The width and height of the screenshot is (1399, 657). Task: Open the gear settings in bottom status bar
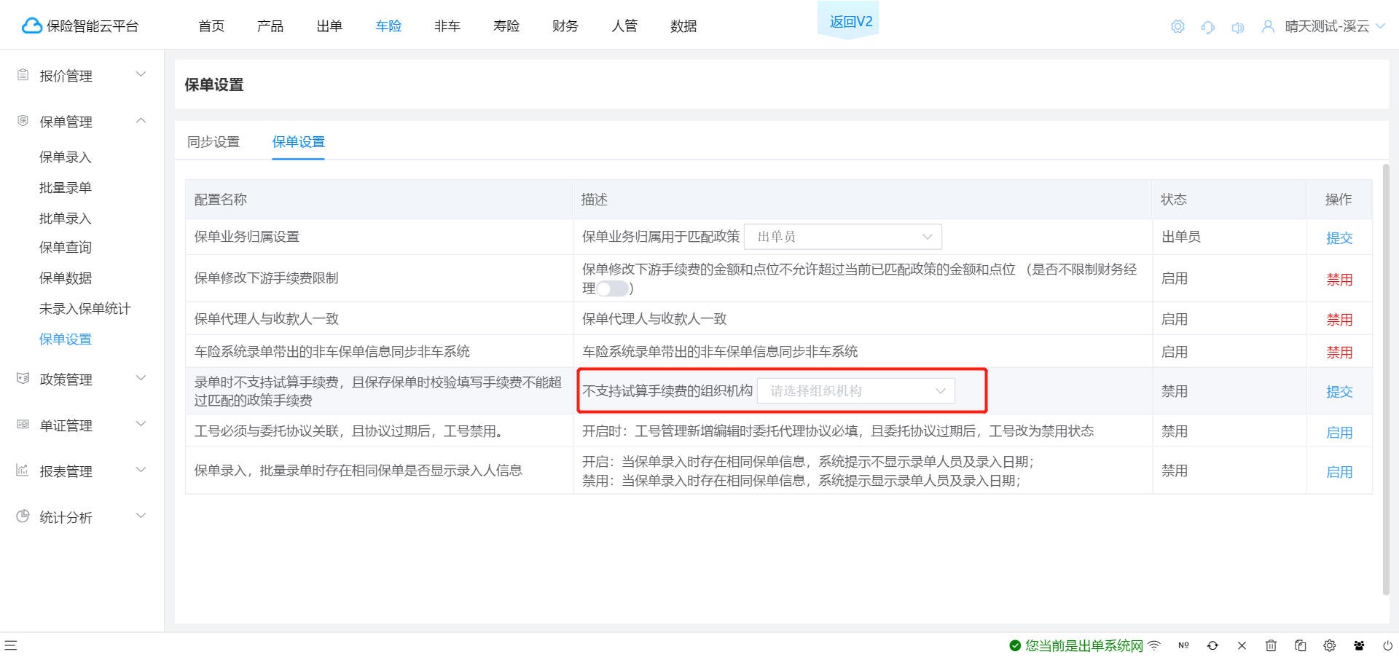(x=1330, y=645)
